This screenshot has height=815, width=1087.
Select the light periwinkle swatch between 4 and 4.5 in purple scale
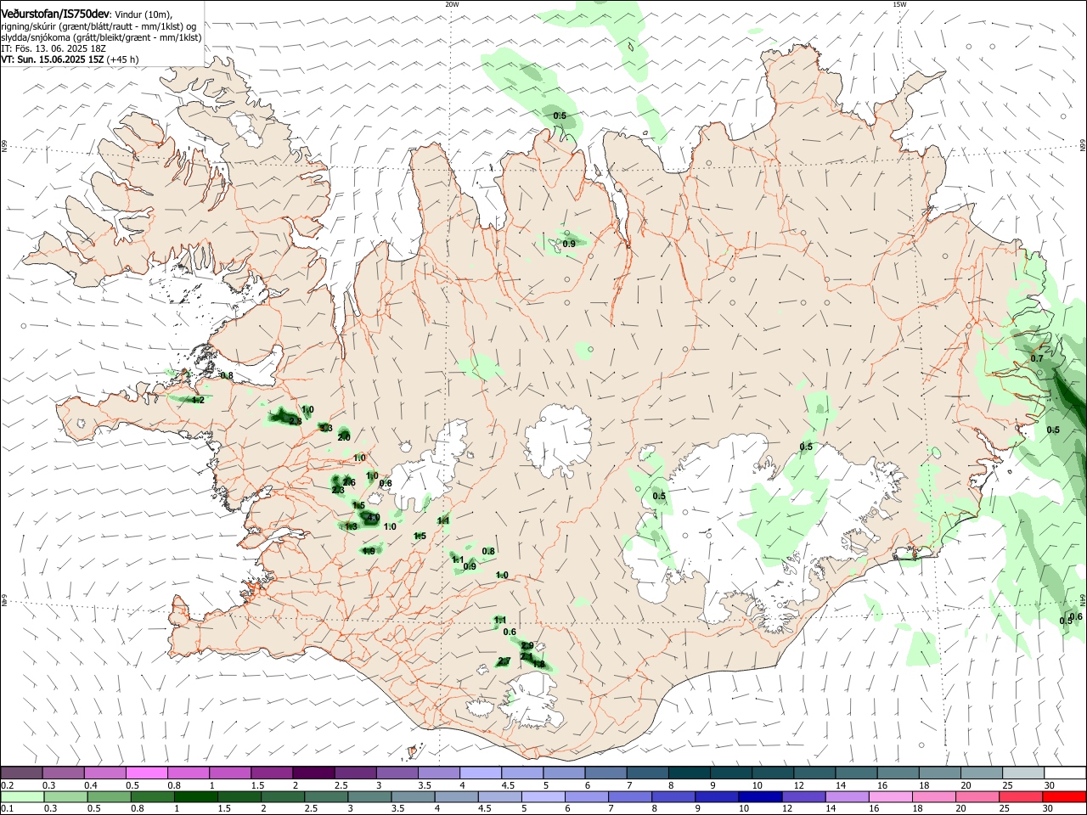pyautogui.click(x=482, y=773)
